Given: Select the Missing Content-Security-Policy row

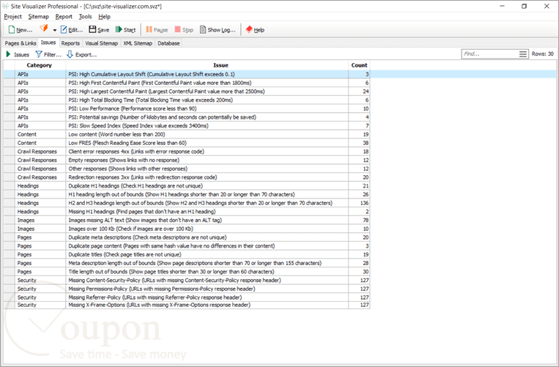Looking at the screenshot, I should [187, 280].
